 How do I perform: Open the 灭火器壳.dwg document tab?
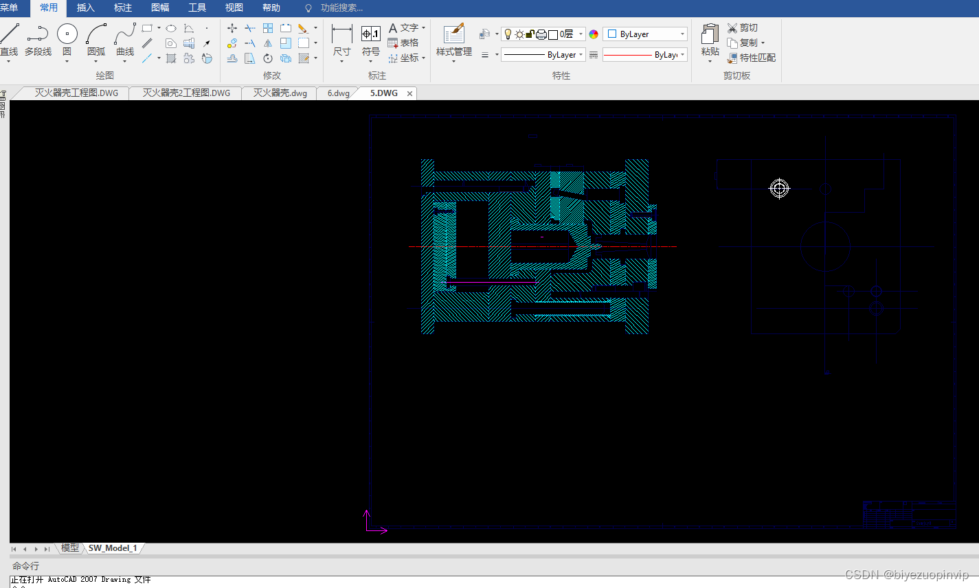click(x=280, y=93)
